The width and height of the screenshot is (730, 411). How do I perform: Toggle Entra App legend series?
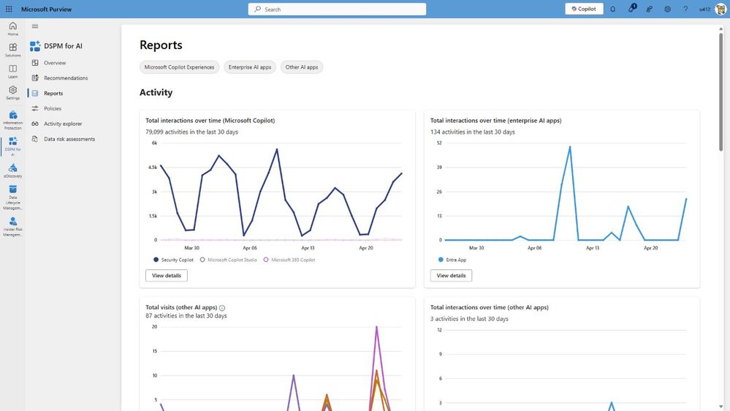(452, 260)
